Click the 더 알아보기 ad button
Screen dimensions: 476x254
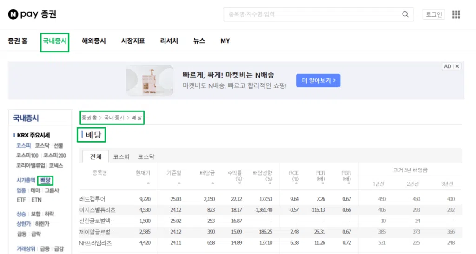point(318,81)
